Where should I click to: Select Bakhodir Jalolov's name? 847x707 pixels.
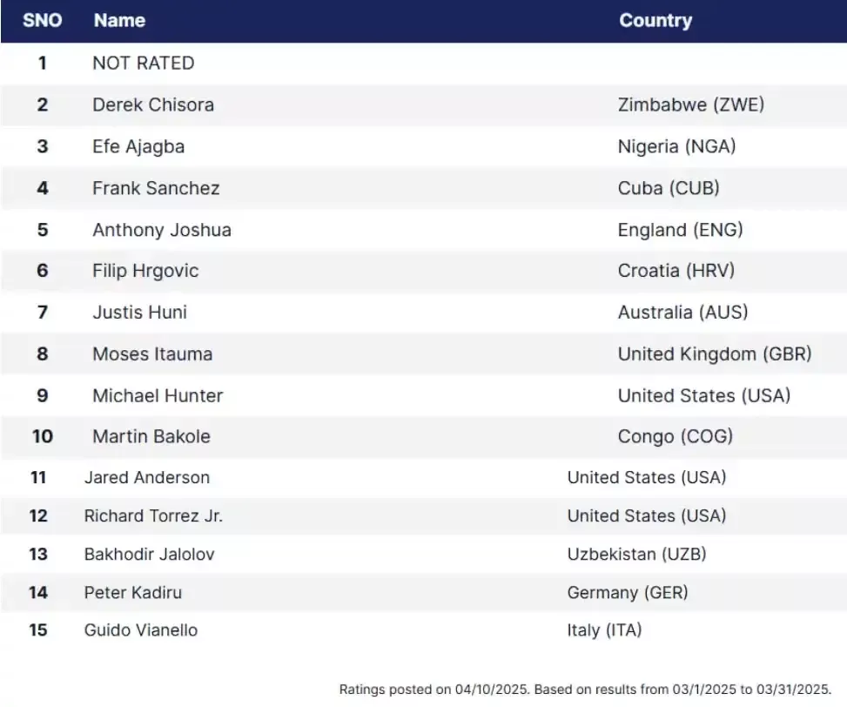pyautogui.click(x=150, y=554)
